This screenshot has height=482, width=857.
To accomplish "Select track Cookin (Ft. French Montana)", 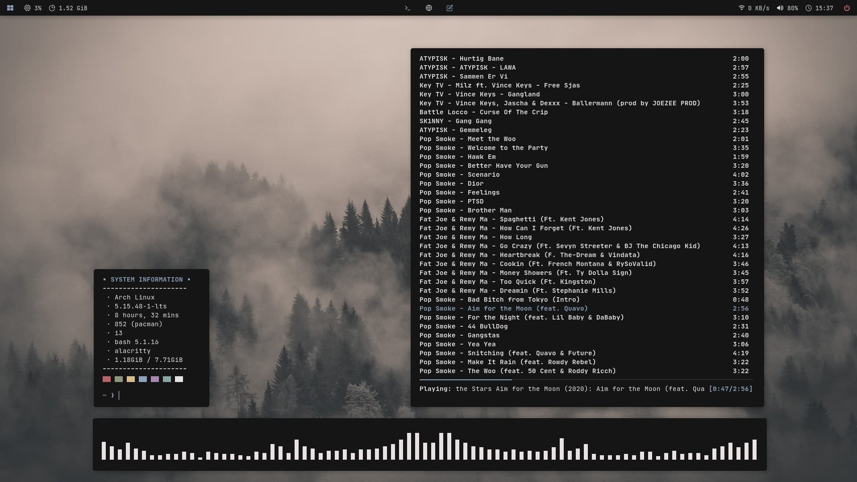I will coord(584,264).
